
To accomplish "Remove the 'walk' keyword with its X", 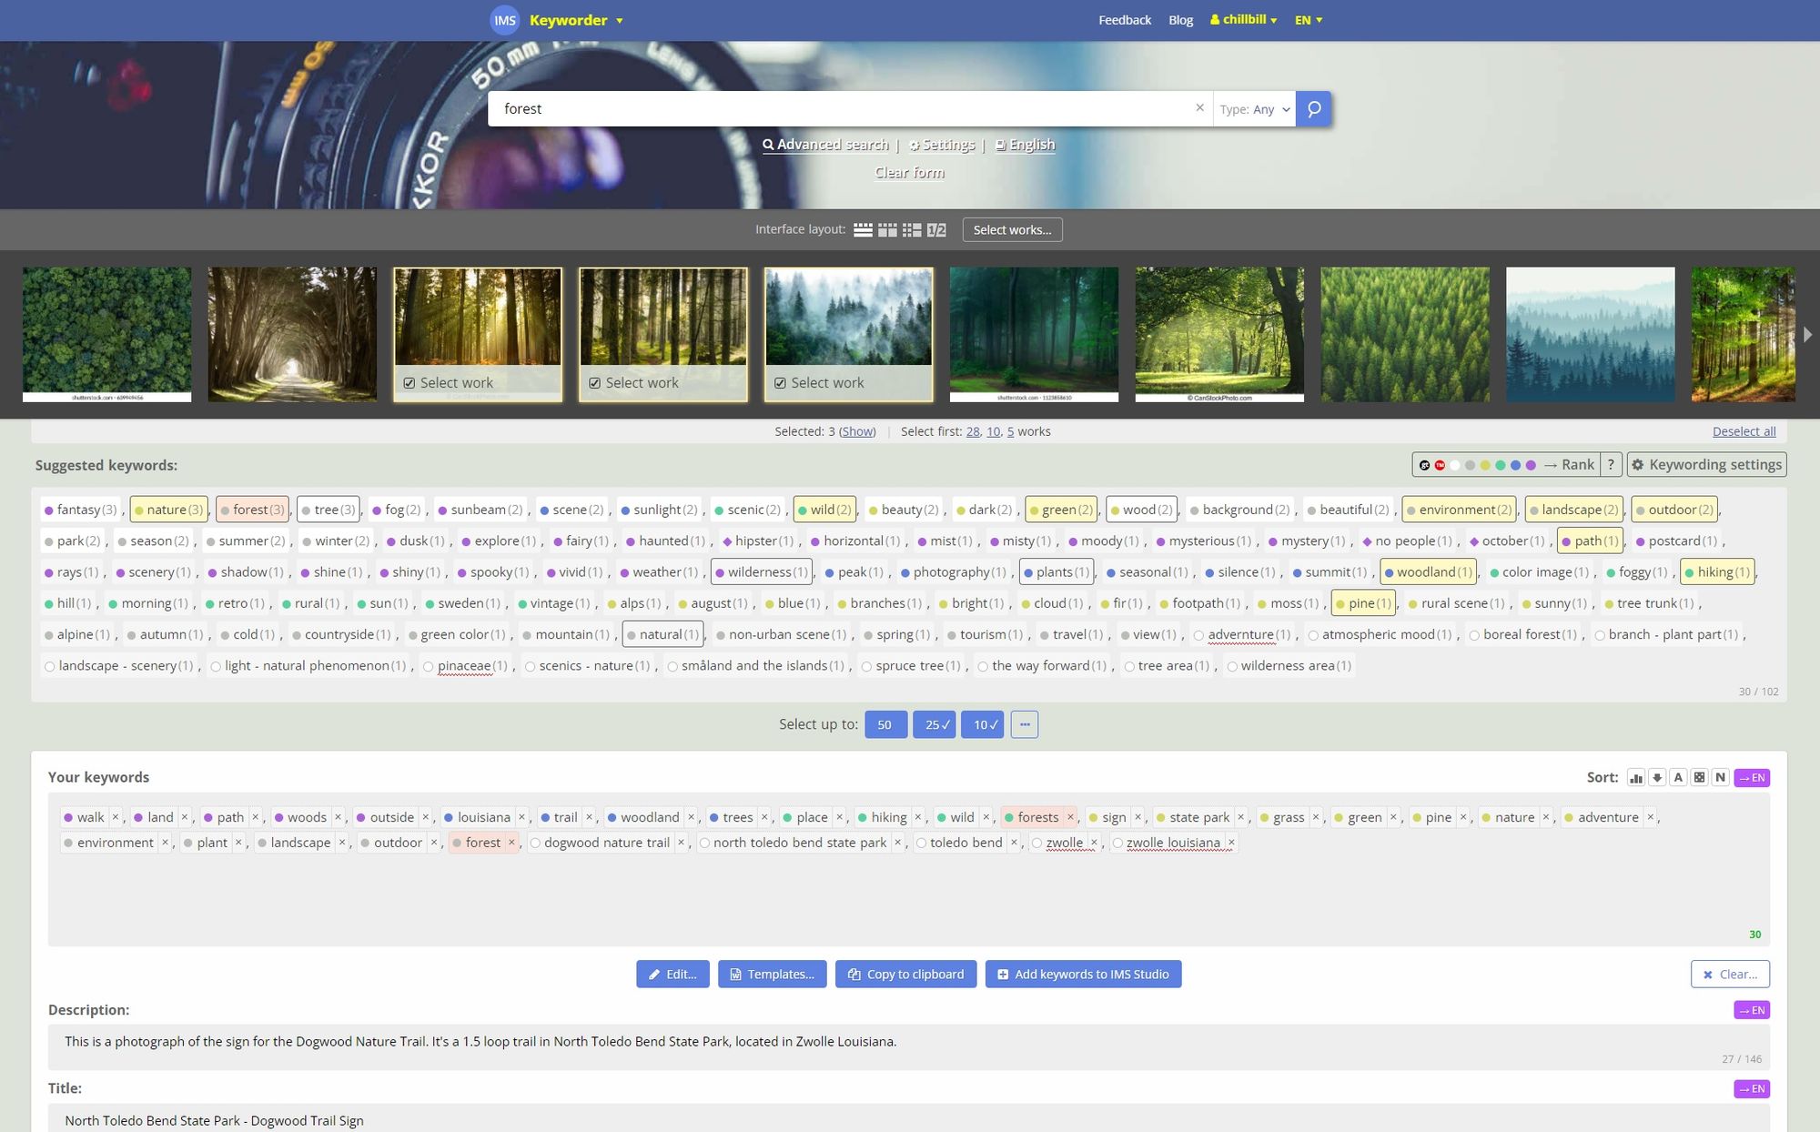I will click(x=116, y=817).
